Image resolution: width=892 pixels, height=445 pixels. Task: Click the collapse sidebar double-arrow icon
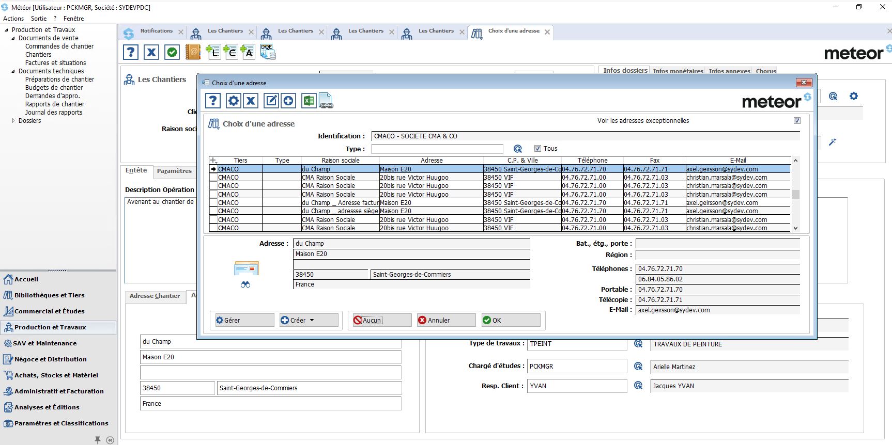point(110,440)
